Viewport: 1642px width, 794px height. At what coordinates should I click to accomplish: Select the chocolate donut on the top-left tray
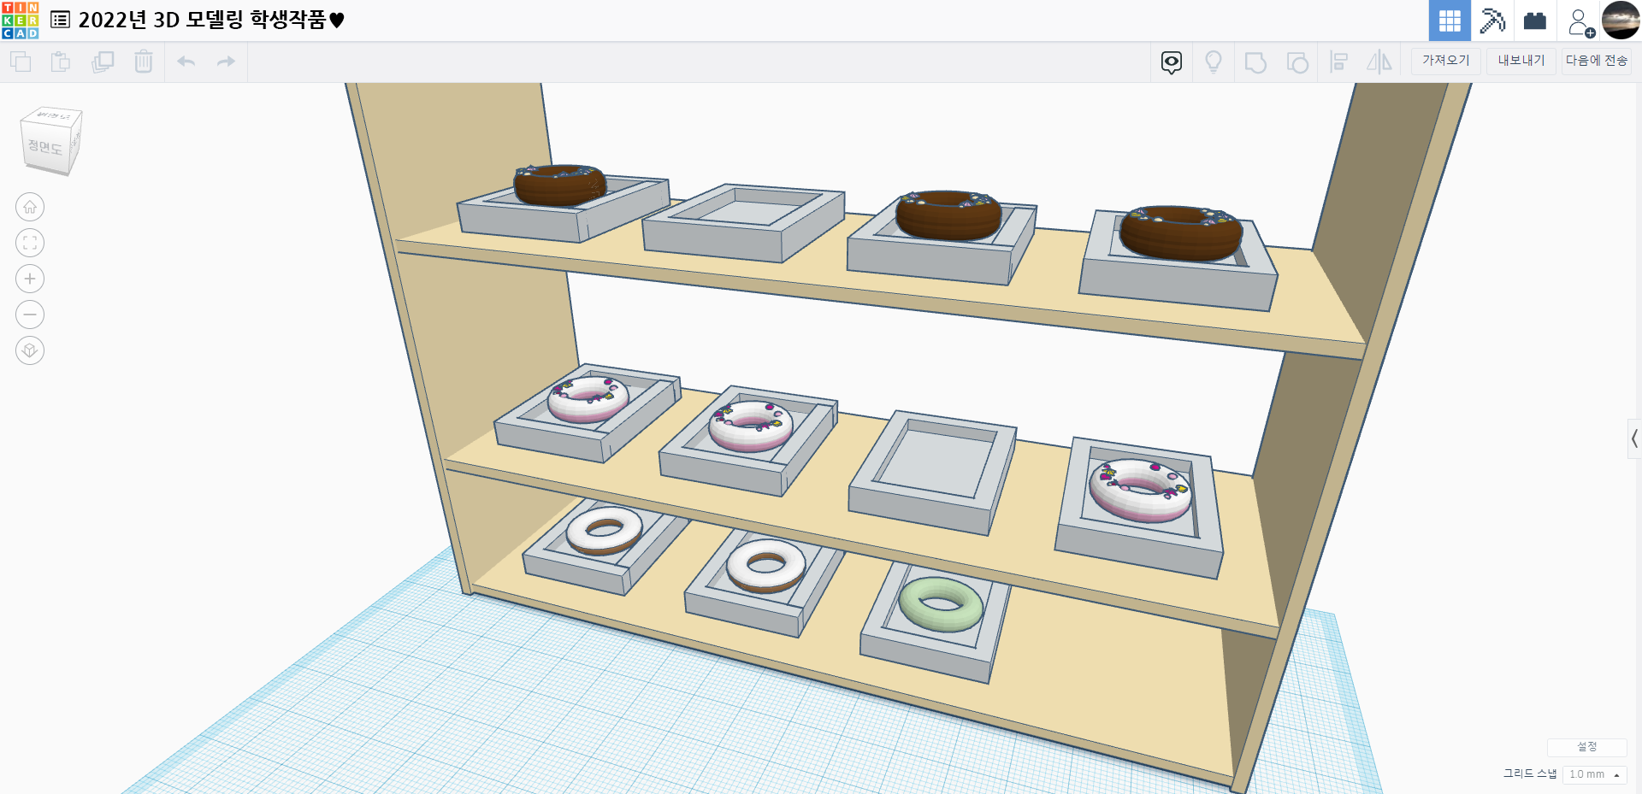point(559,184)
